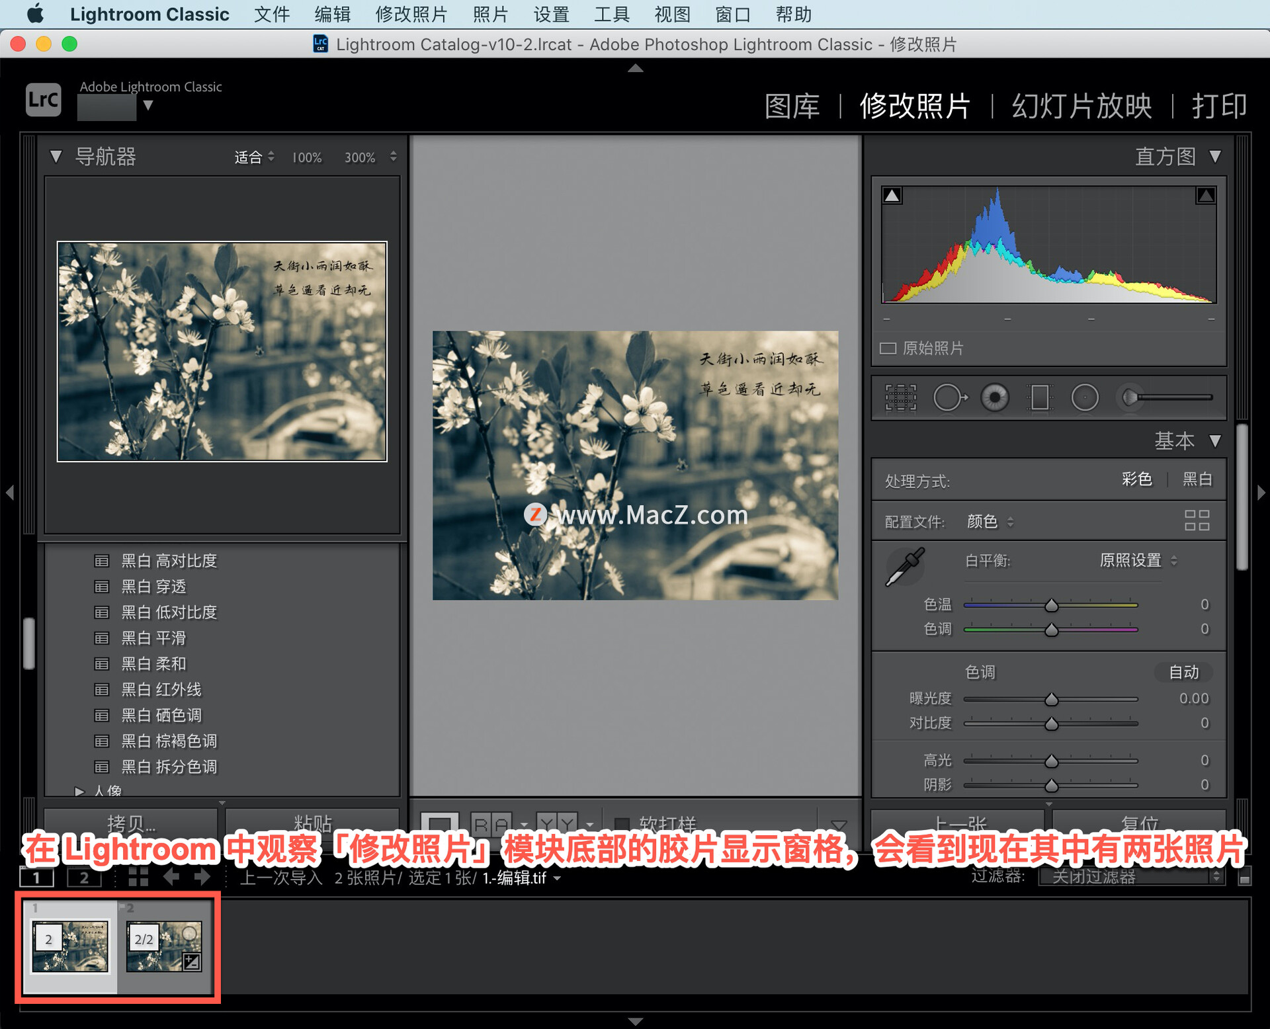This screenshot has height=1029, width=1270.
Task: Hide the filmstrip with bottom arrow
Action: 635,1022
